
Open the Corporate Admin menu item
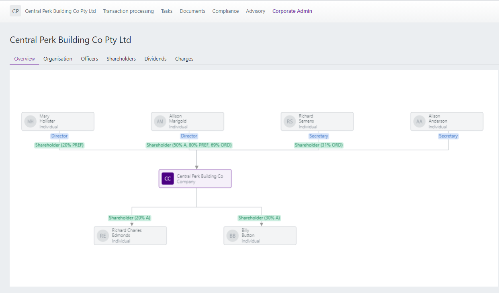pyautogui.click(x=292, y=11)
